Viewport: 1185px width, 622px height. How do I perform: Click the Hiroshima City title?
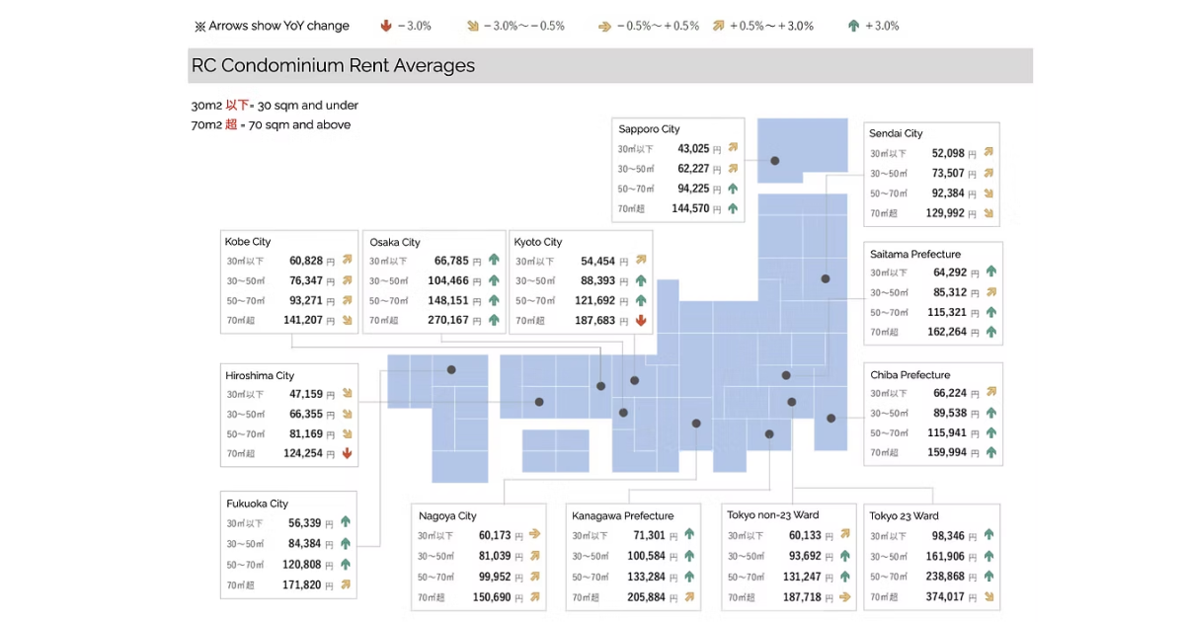pos(260,376)
